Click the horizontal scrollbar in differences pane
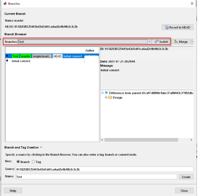The height and width of the screenshot is (196, 198). [x=145, y=140]
